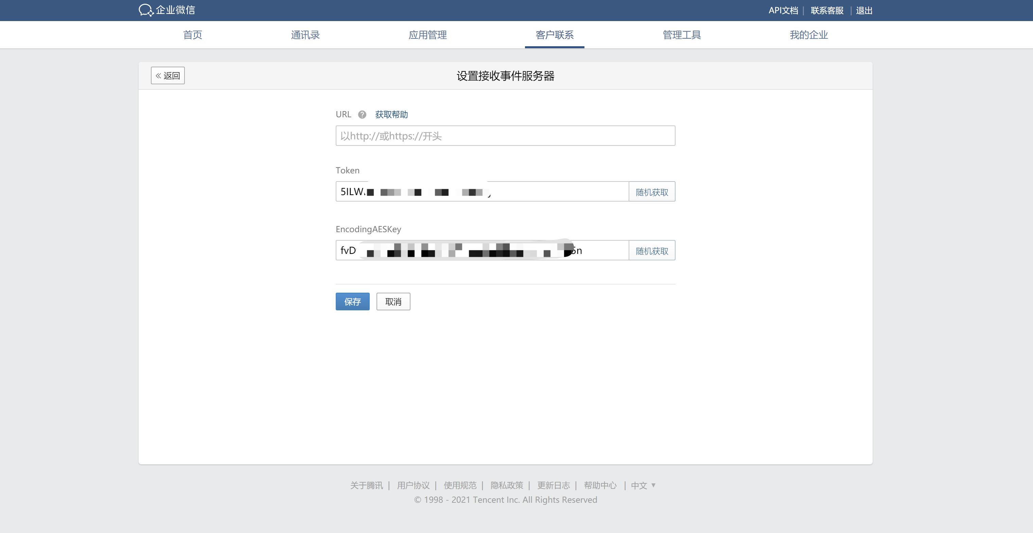Click the 企业微信 logo icon

click(x=146, y=10)
